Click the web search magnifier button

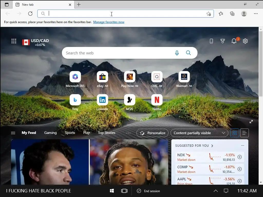[x=188, y=53]
